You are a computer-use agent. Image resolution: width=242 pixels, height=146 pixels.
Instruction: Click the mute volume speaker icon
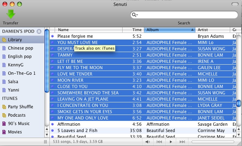pos(148,142)
